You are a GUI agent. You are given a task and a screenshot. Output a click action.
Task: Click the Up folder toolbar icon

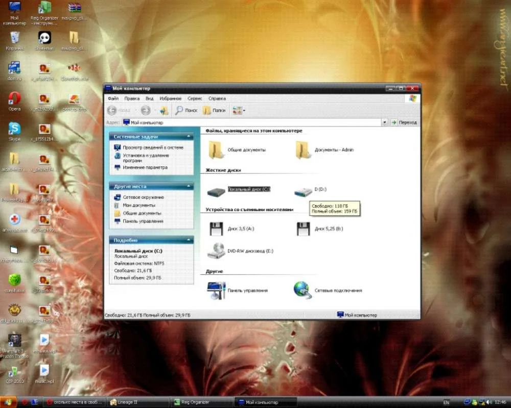164,110
